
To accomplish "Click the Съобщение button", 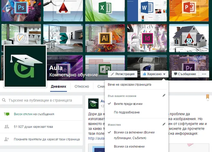I will click(x=185, y=74).
